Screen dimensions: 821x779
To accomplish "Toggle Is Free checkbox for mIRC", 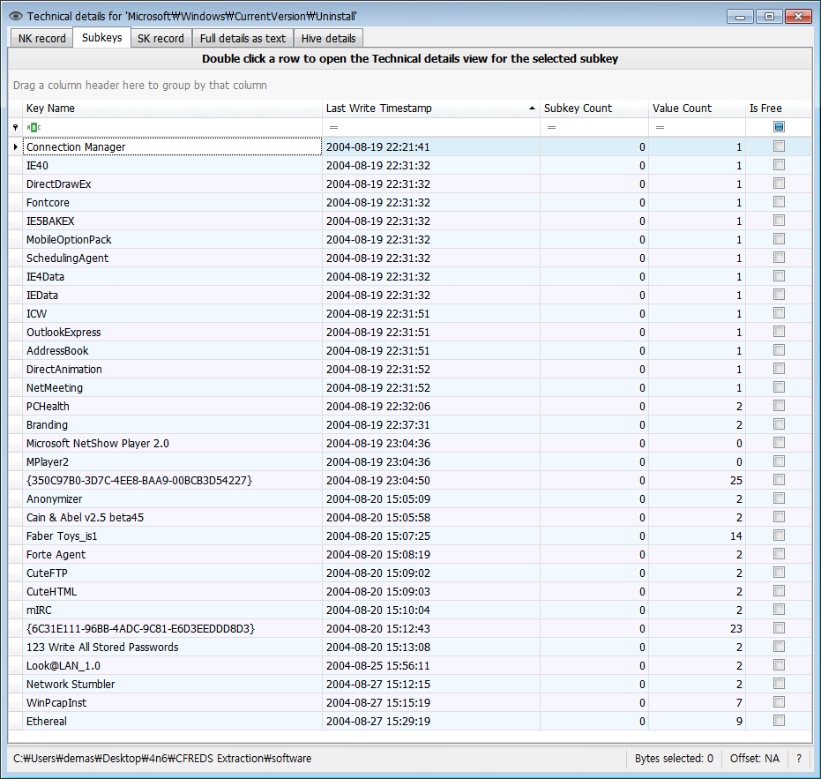I will [x=780, y=610].
